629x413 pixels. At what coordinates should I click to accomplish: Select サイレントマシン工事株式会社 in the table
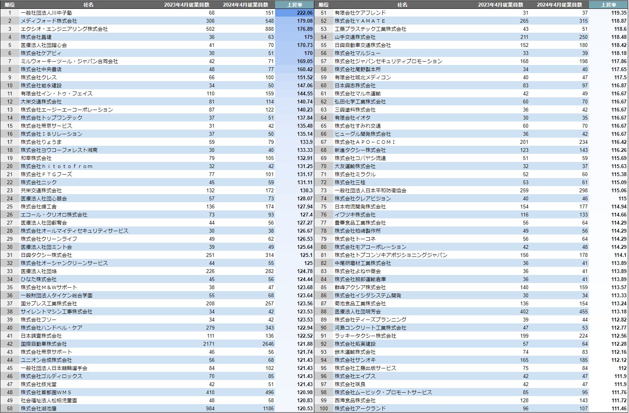click(57, 311)
